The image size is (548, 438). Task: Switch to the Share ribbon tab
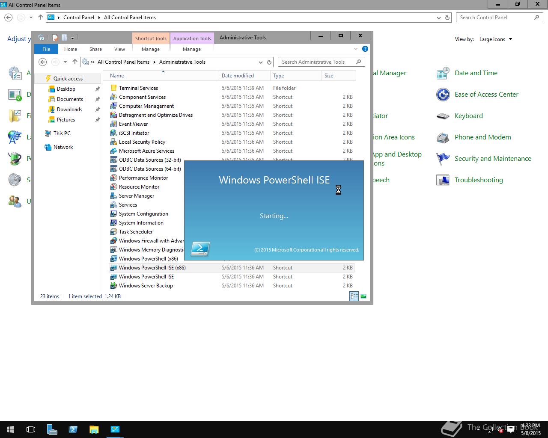[95, 49]
